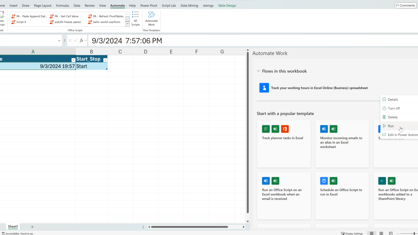The image size is (418, 235).
Task: Expand the Office Scripts gallery more arrow
Action: (x=127, y=24)
